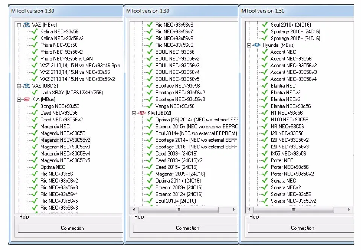This screenshot has width=361, height=250.
Task: Click Connection button in left window
Action: point(70,228)
